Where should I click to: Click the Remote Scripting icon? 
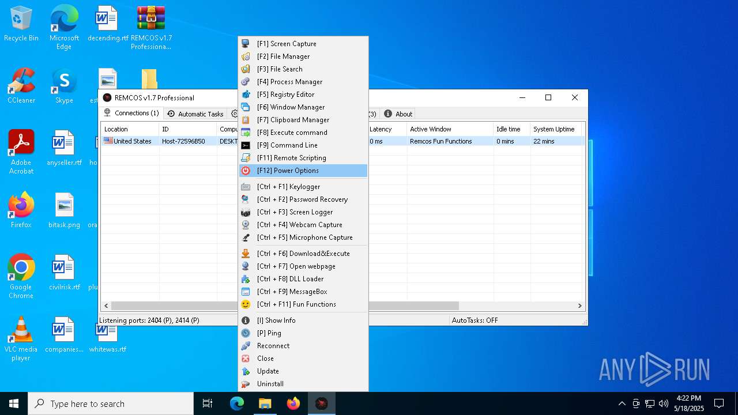coord(246,158)
